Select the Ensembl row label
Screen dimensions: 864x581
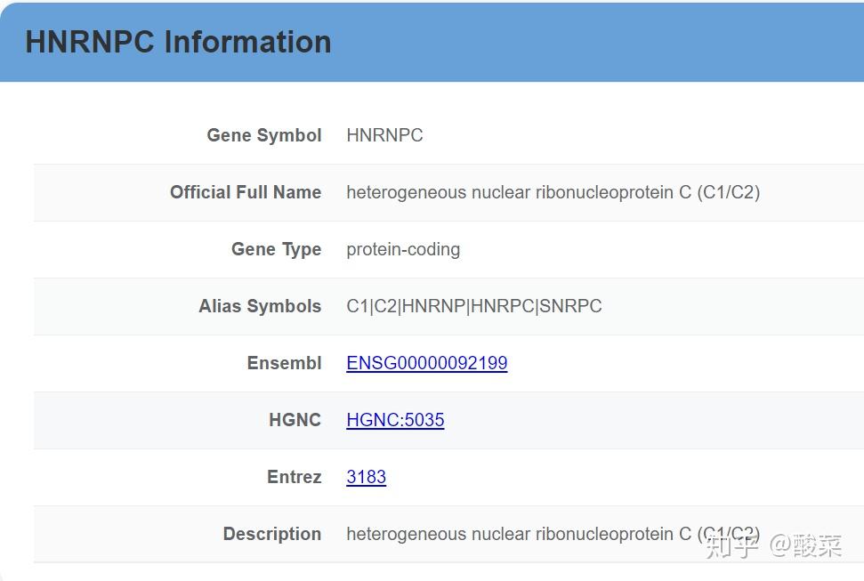(284, 363)
